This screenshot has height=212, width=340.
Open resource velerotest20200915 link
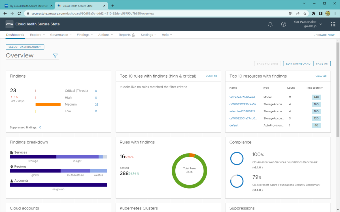(243, 111)
